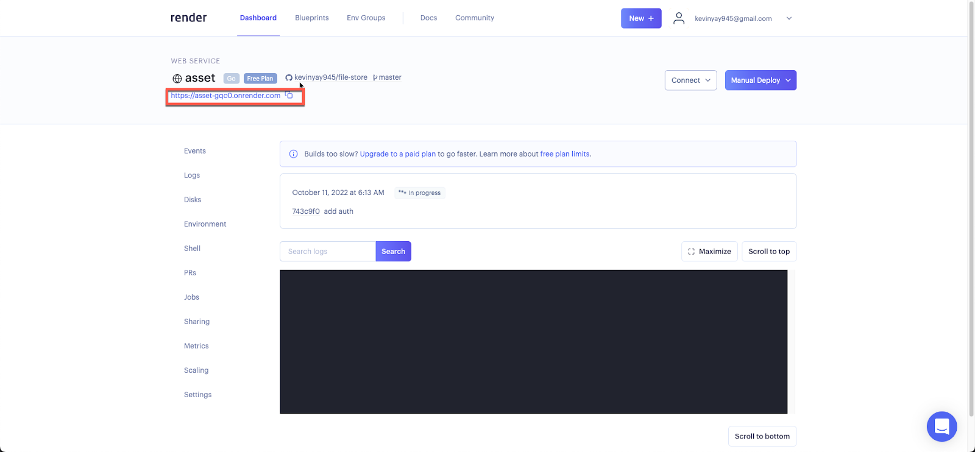Click inside the dark log output panel

tap(533, 342)
